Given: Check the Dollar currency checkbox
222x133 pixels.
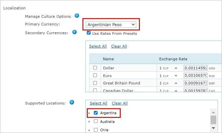Looking at the screenshot, I should click(95, 68).
